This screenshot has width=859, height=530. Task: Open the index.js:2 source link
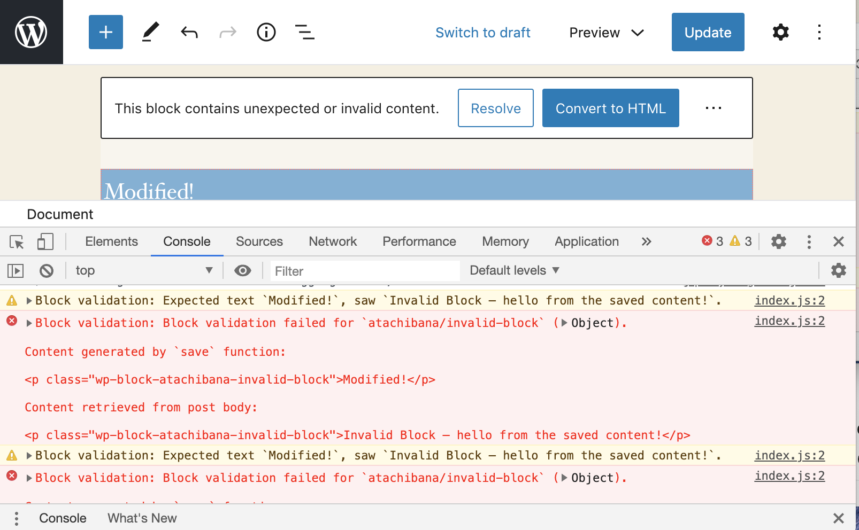coord(789,300)
